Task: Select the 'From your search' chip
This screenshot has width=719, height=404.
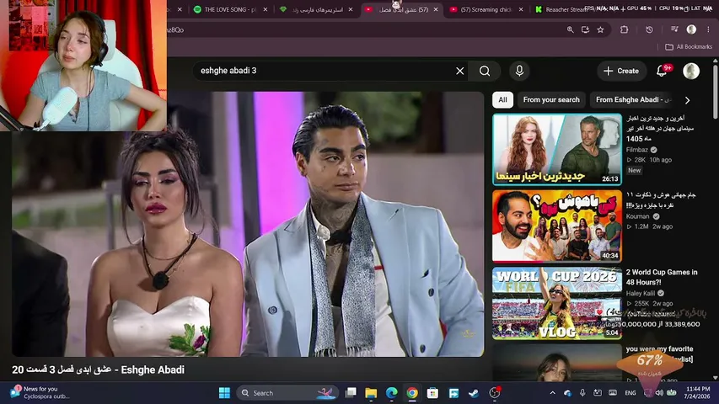Action: pos(551,100)
